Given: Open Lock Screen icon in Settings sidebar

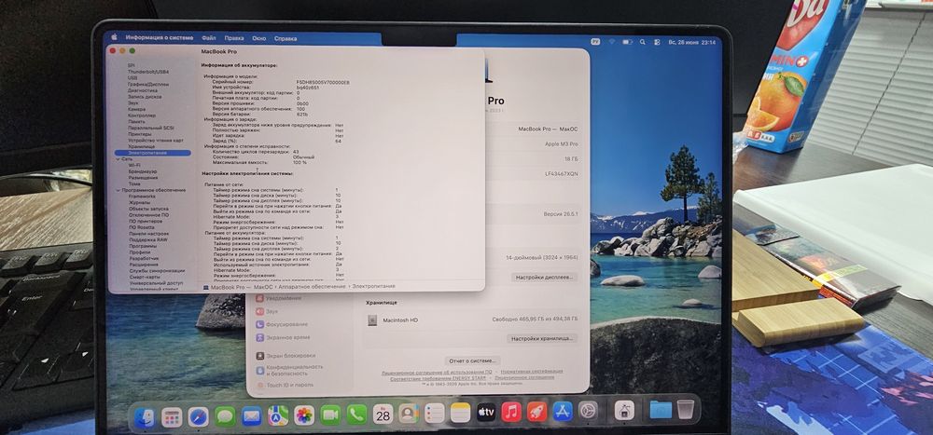Looking at the screenshot, I should tap(259, 356).
